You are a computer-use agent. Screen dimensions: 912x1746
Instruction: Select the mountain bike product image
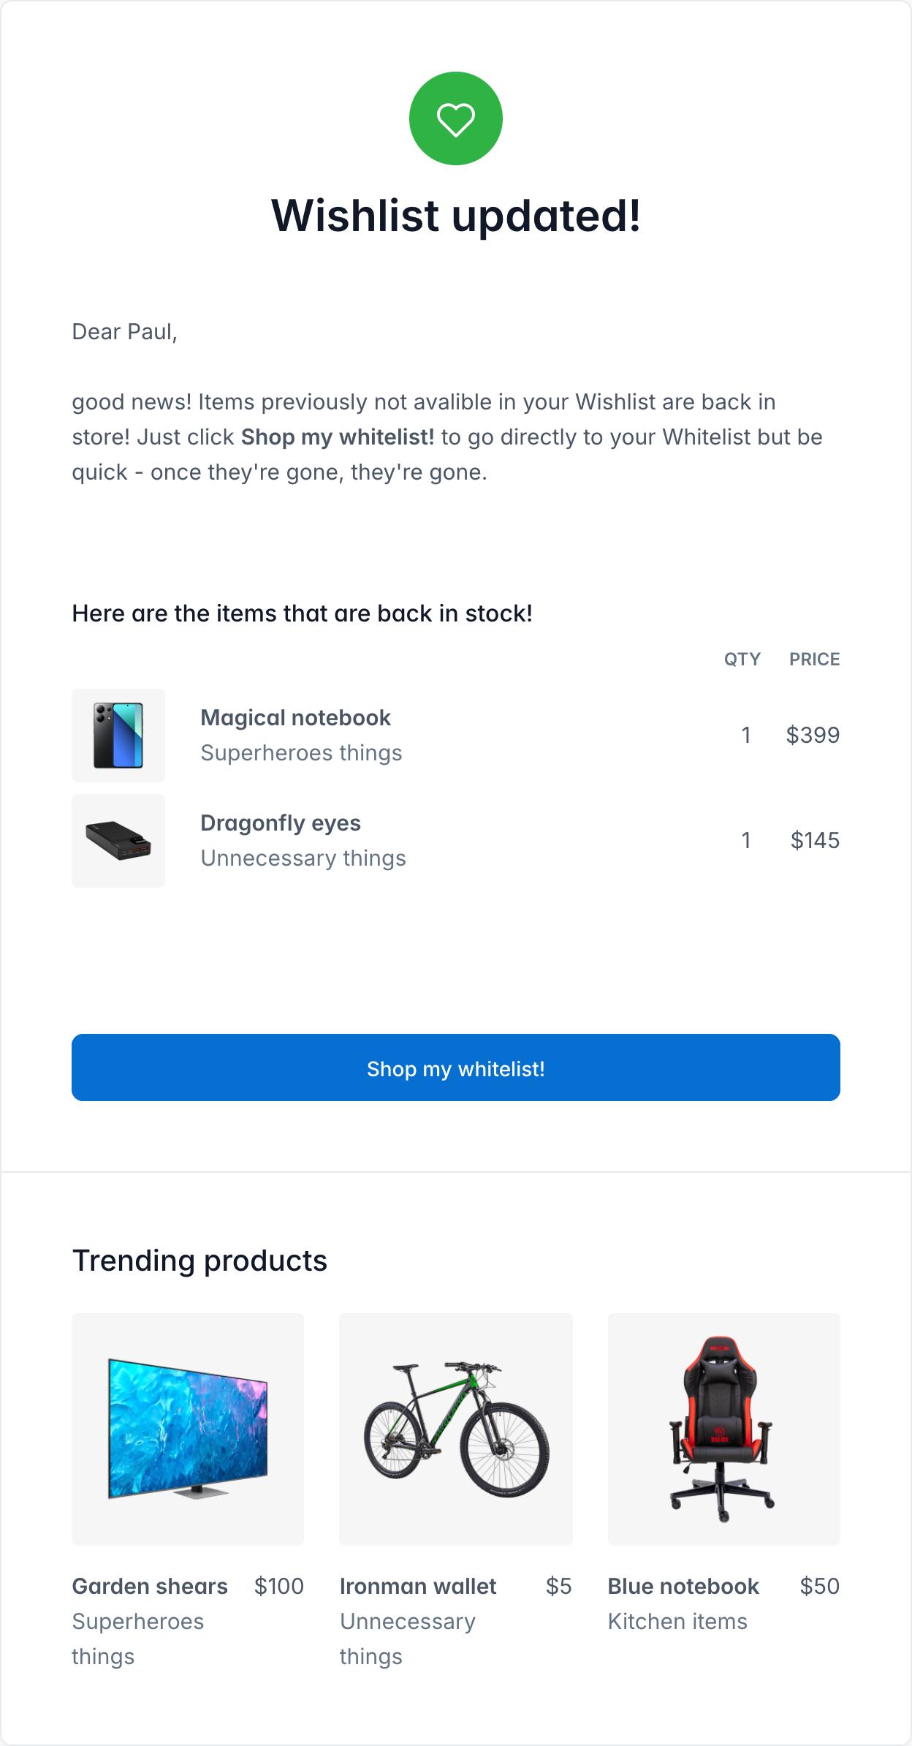455,1429
